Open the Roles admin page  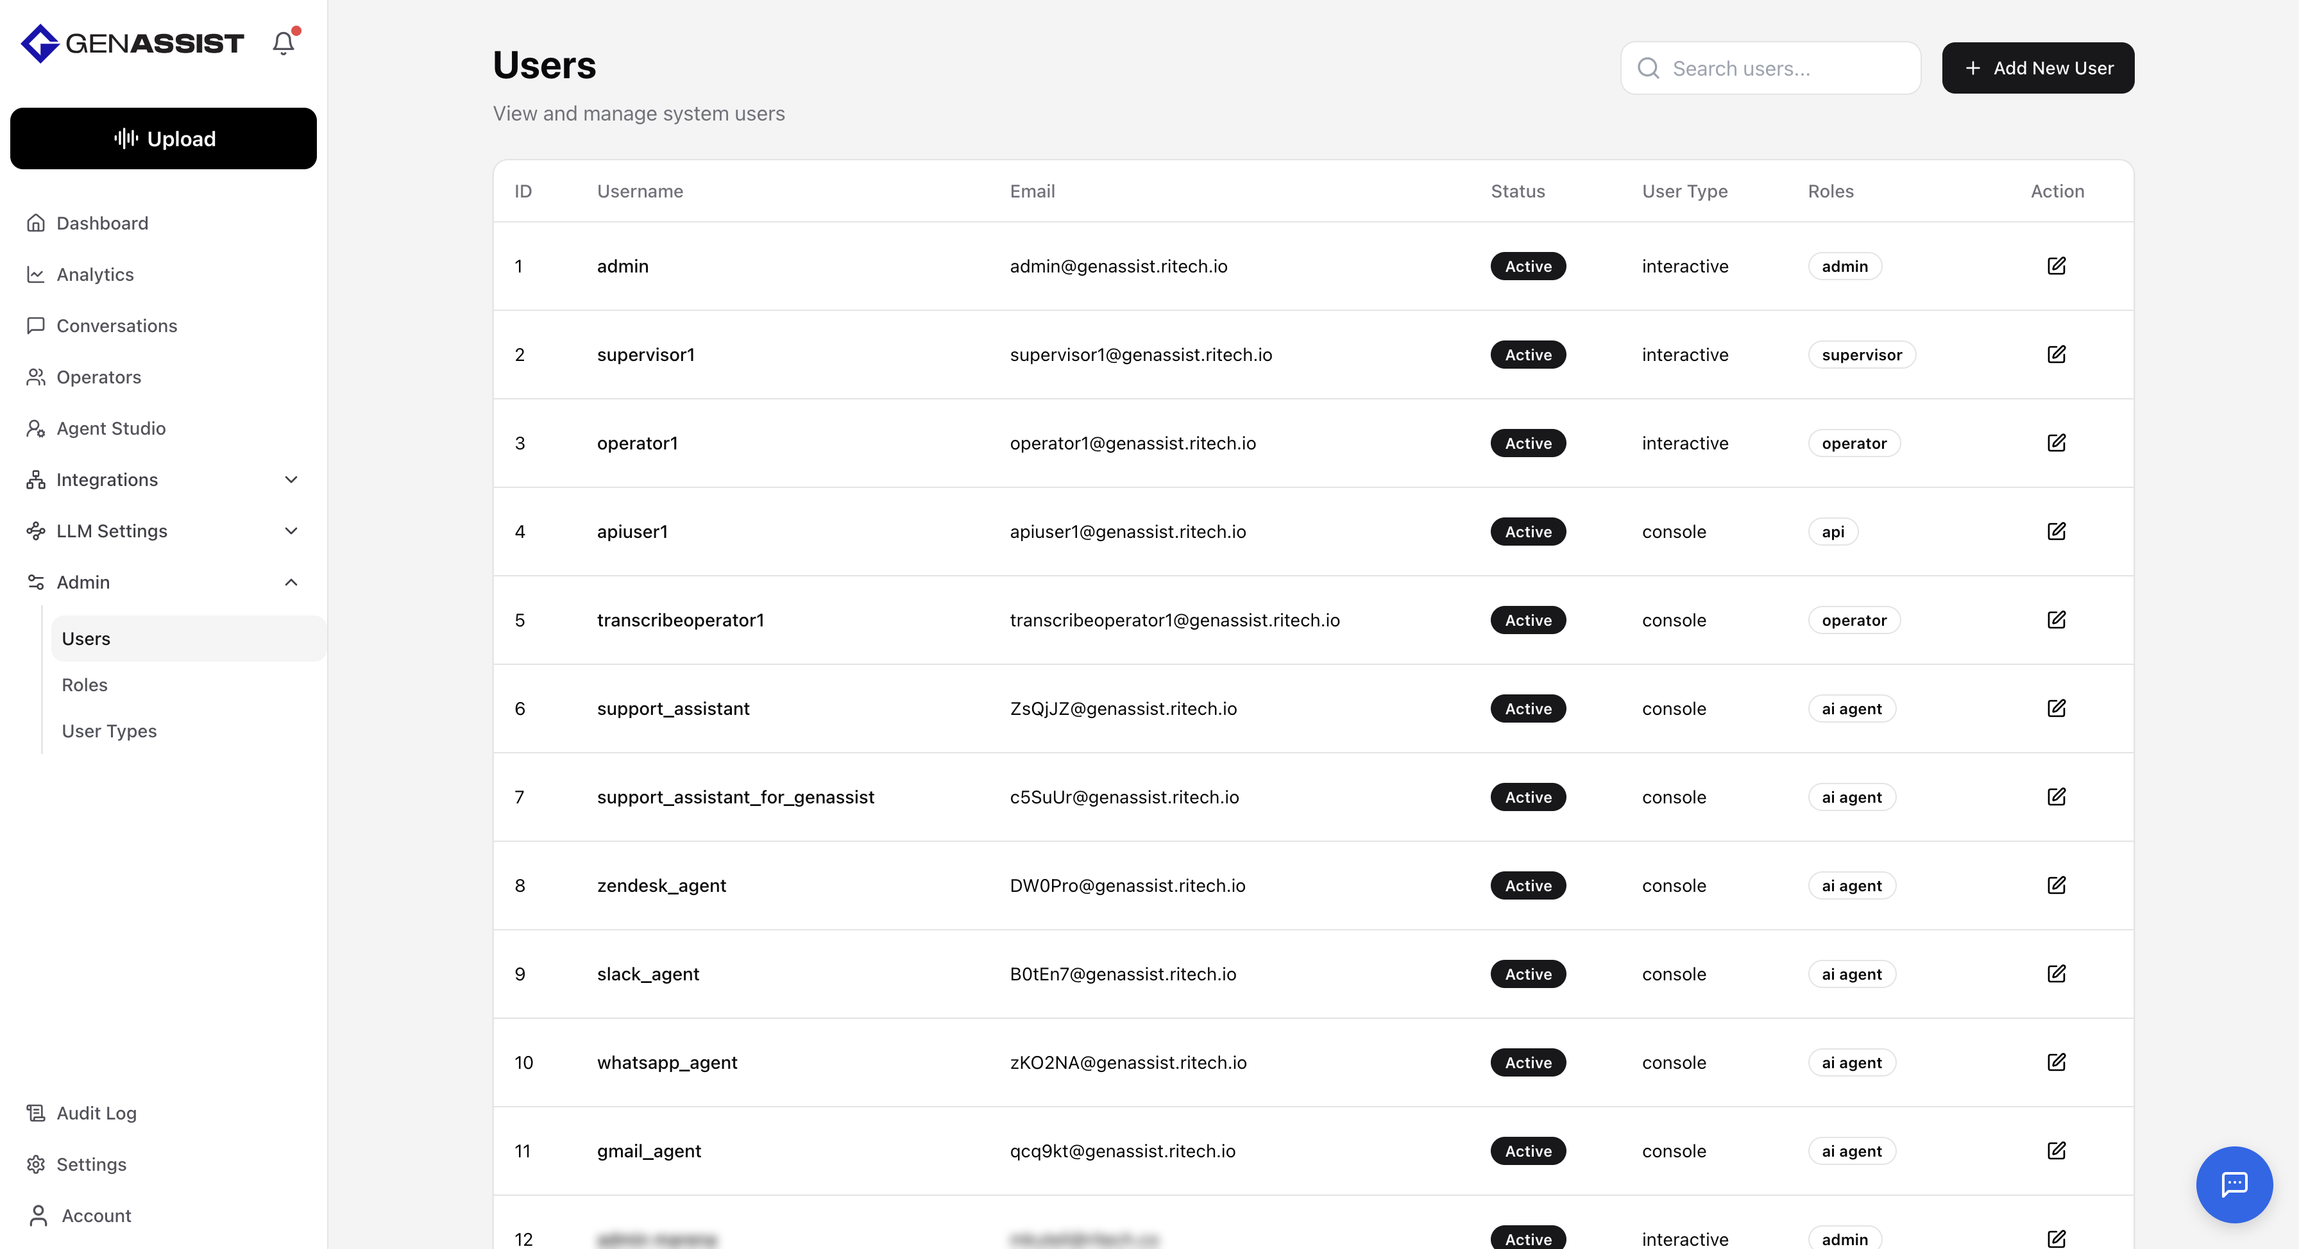point(85,685)
